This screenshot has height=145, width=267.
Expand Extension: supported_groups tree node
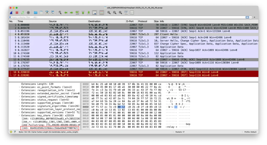[x=19, y=103]
